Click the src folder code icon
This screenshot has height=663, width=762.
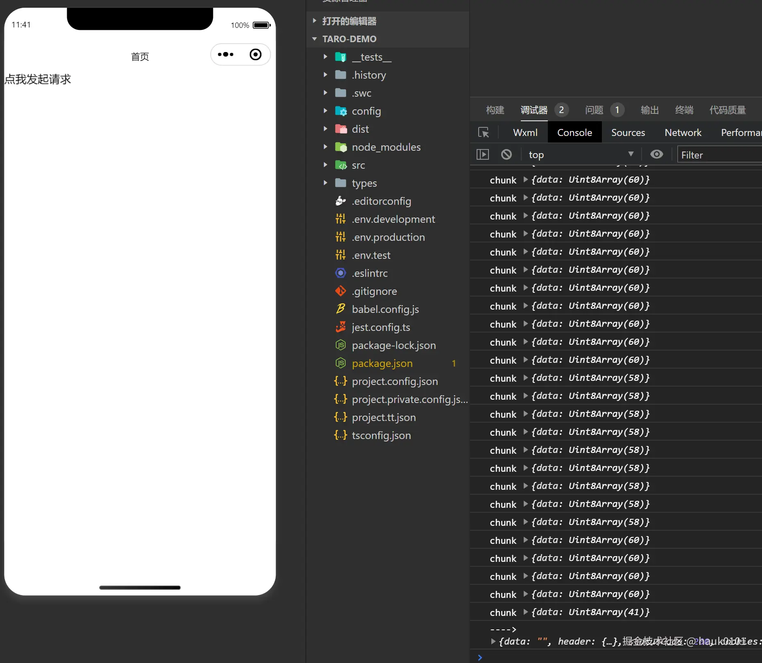coord(341,165)
